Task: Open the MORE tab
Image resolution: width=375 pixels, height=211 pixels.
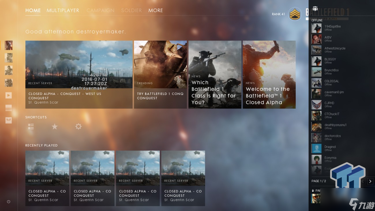Action: click(x=156, y=10)
